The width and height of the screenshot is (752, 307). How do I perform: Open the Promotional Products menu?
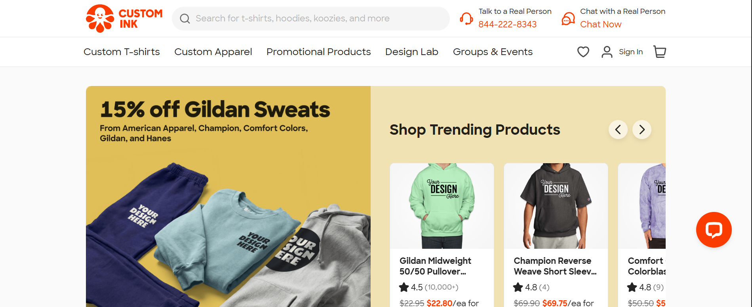[x=319, y=51]
